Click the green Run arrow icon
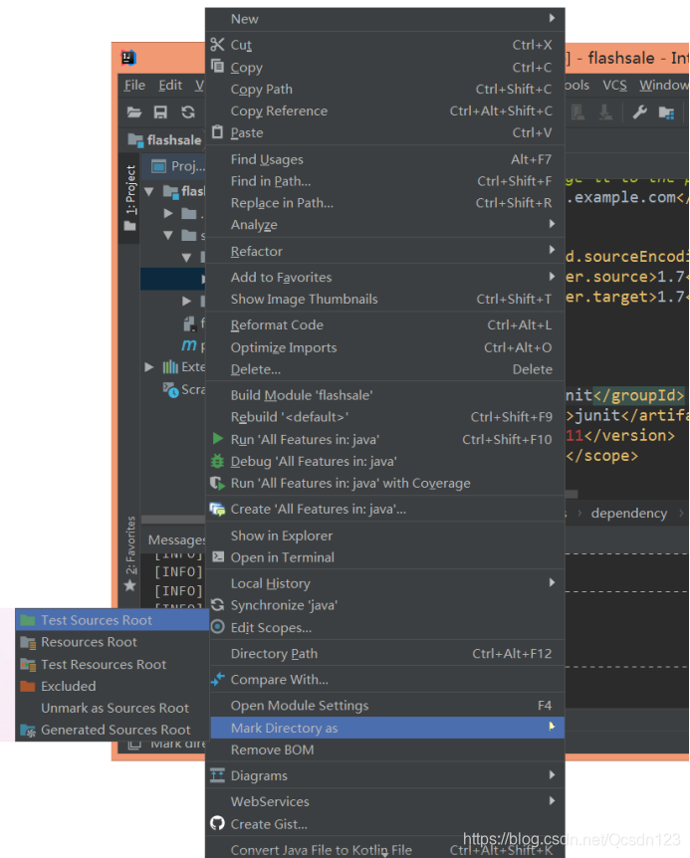This screenshot has width=690, height=858. coord(217,438)
